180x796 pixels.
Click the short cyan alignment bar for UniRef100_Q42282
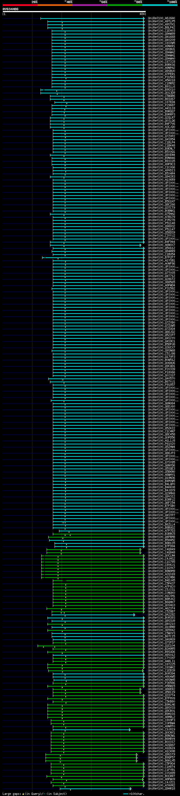coord(94,615)
